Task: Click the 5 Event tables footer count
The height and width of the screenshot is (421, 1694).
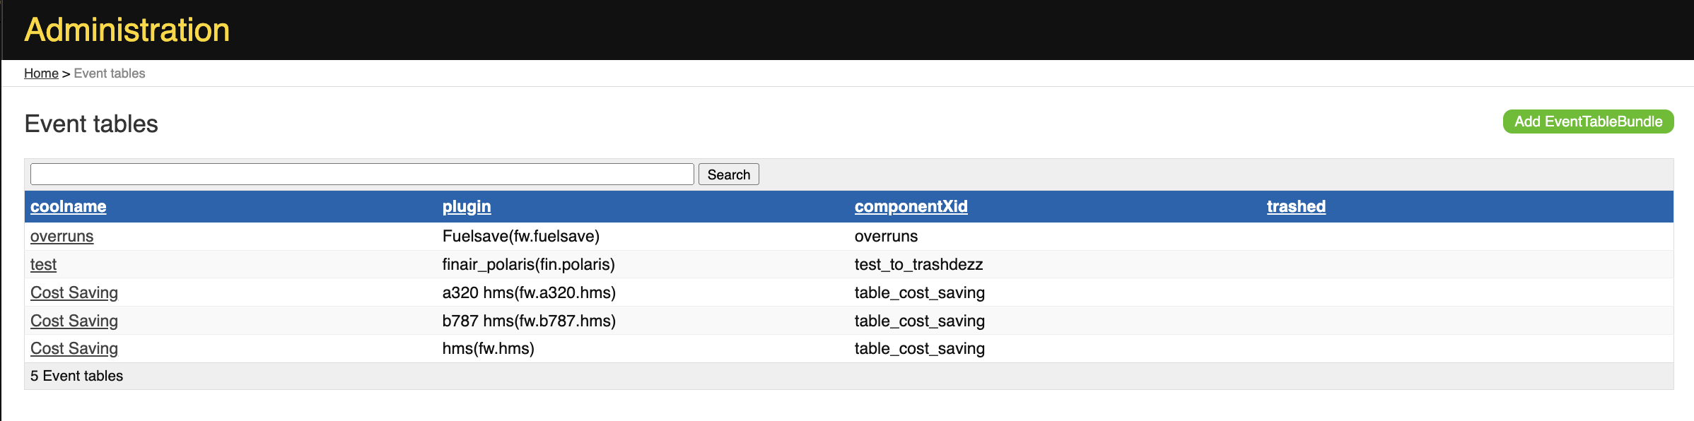Action: point(76,376)
